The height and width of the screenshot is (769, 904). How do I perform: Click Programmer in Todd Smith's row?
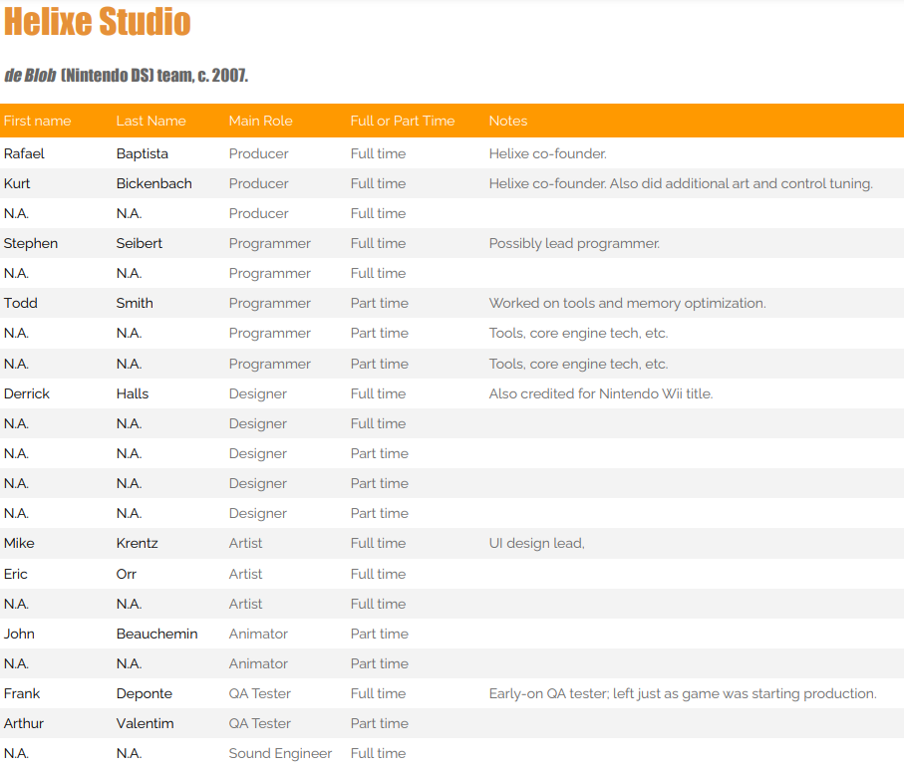click(270, 304)
